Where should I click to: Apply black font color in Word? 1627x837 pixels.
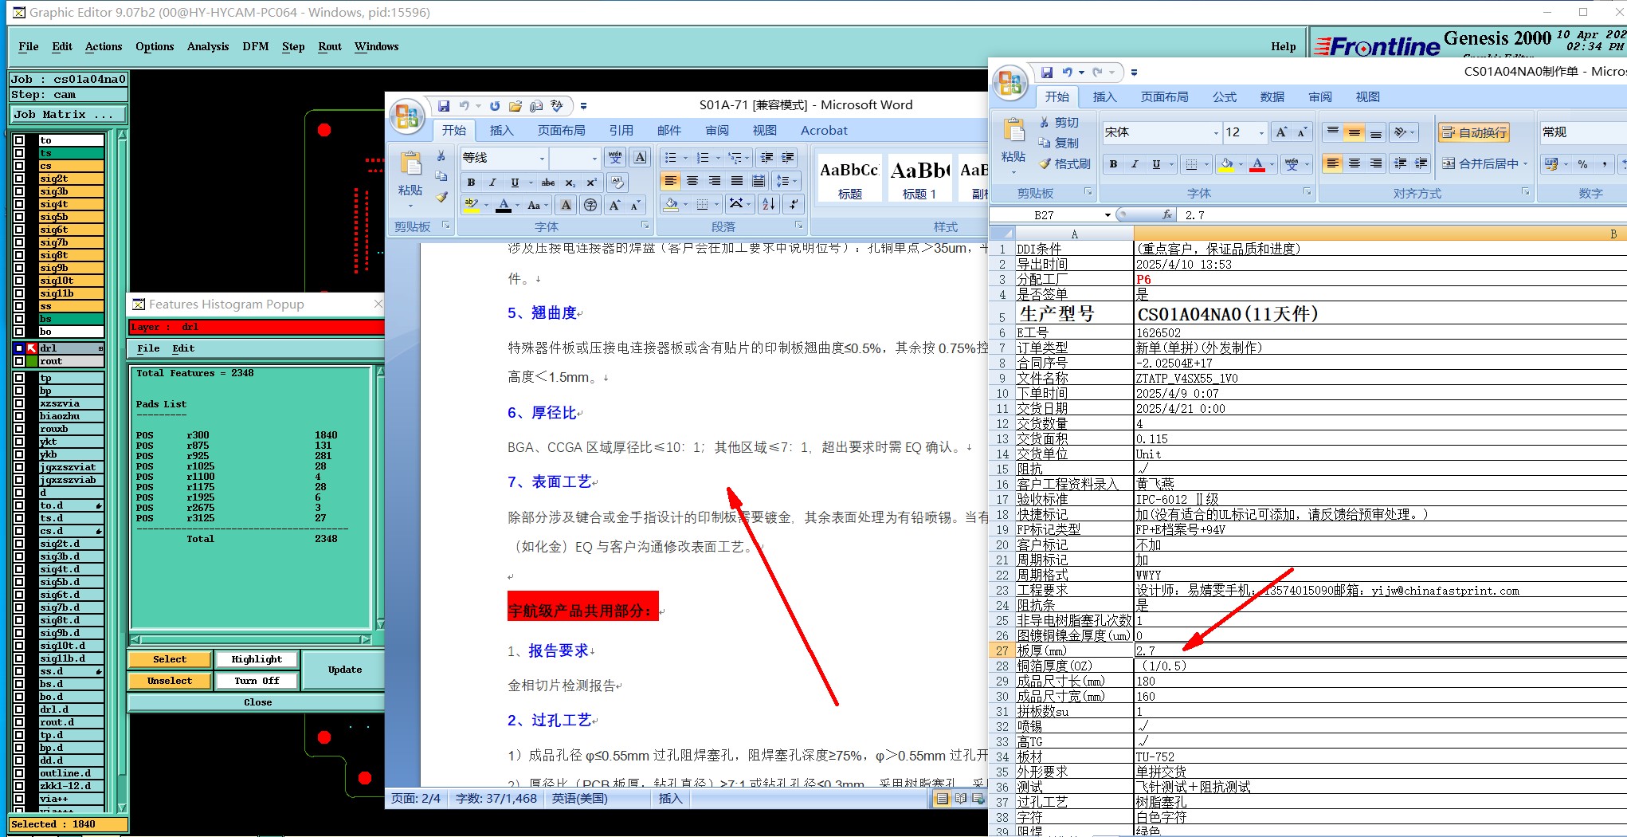[x=504, y=206]
